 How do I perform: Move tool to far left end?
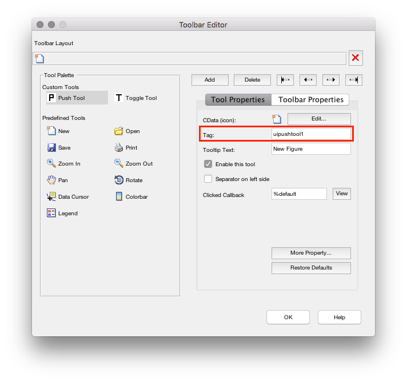285,79
